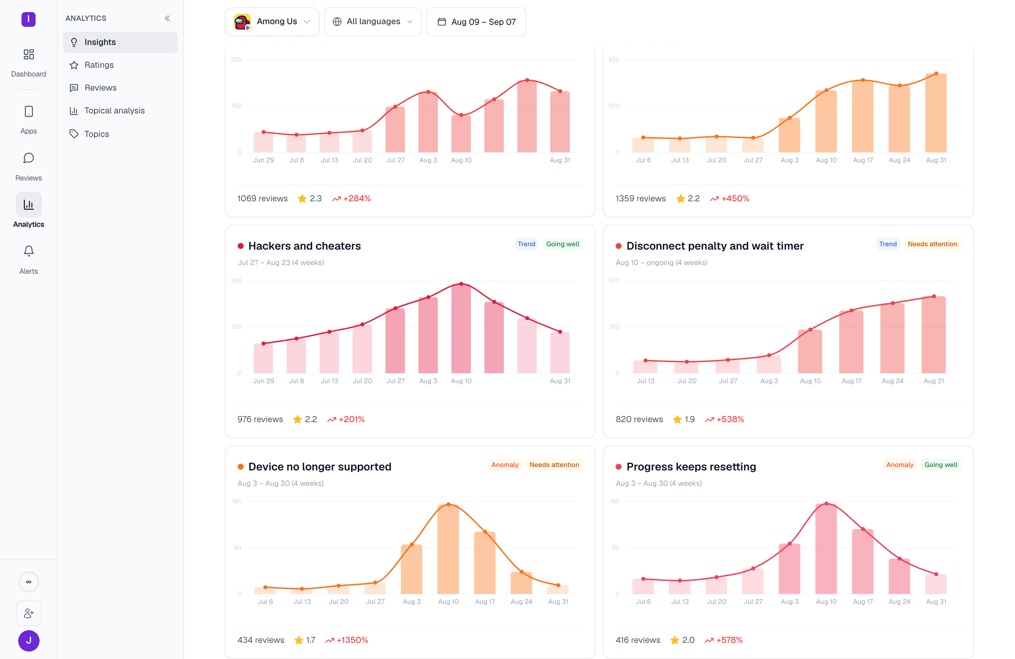Click the '820 reviews' count
Image resolution: width=1015 pixels, height=659 pixels.
click(x=639, y=419)
